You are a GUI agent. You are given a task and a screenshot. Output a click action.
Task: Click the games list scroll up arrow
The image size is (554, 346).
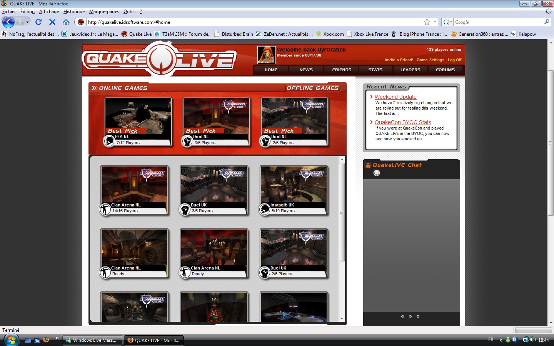342,159
